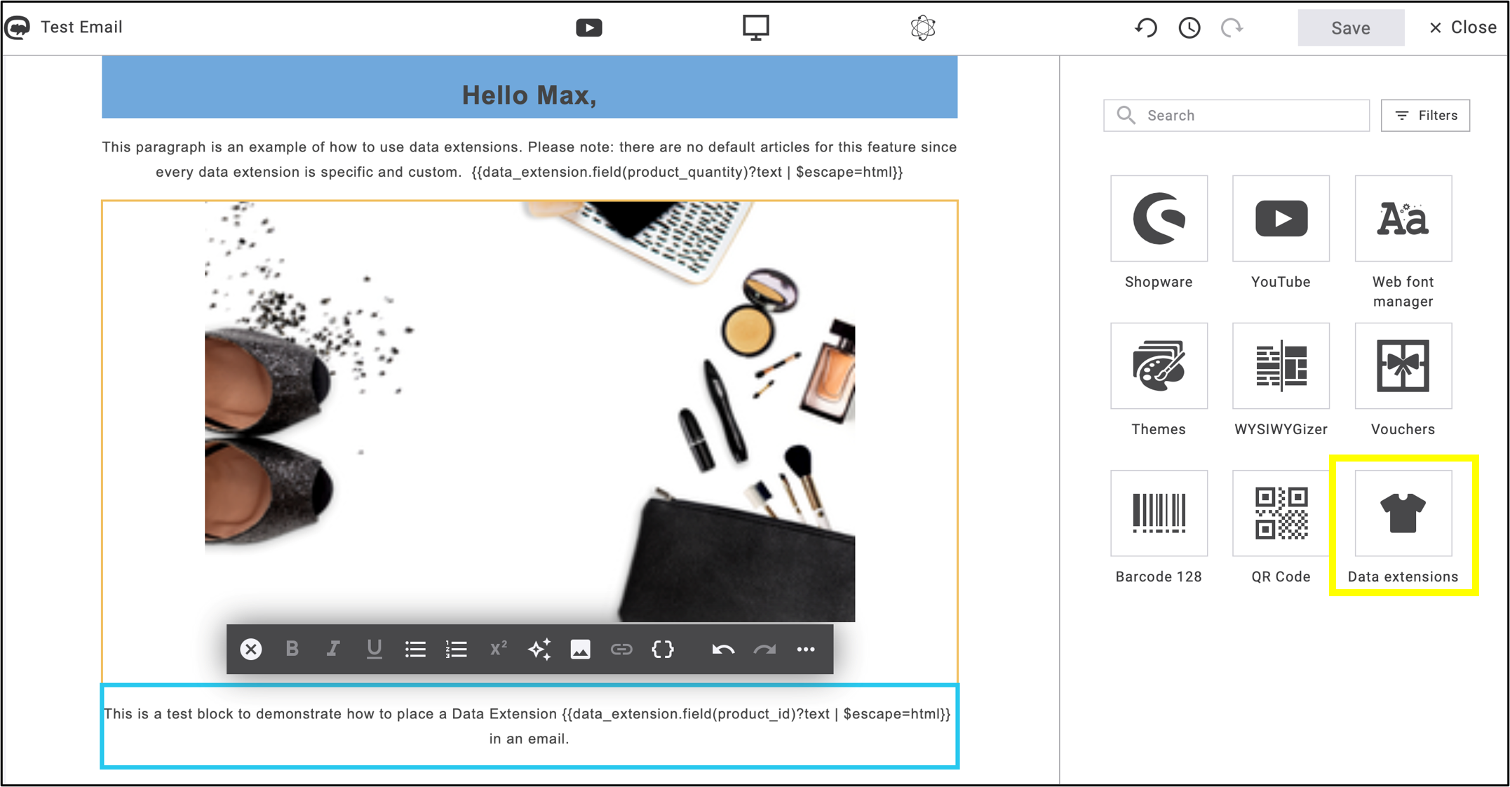
Task: Save the email
Action: (1350, 27)
